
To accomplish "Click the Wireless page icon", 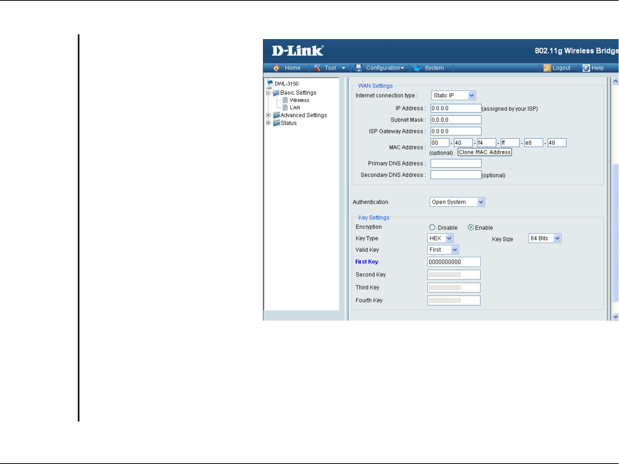I will click(285, 100).
